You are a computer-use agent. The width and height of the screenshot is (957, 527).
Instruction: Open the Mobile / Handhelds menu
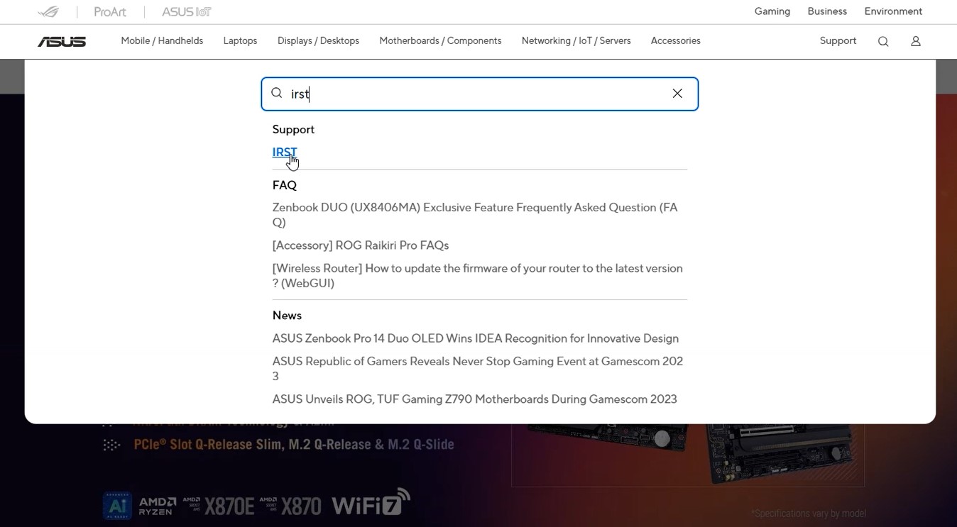162,41
